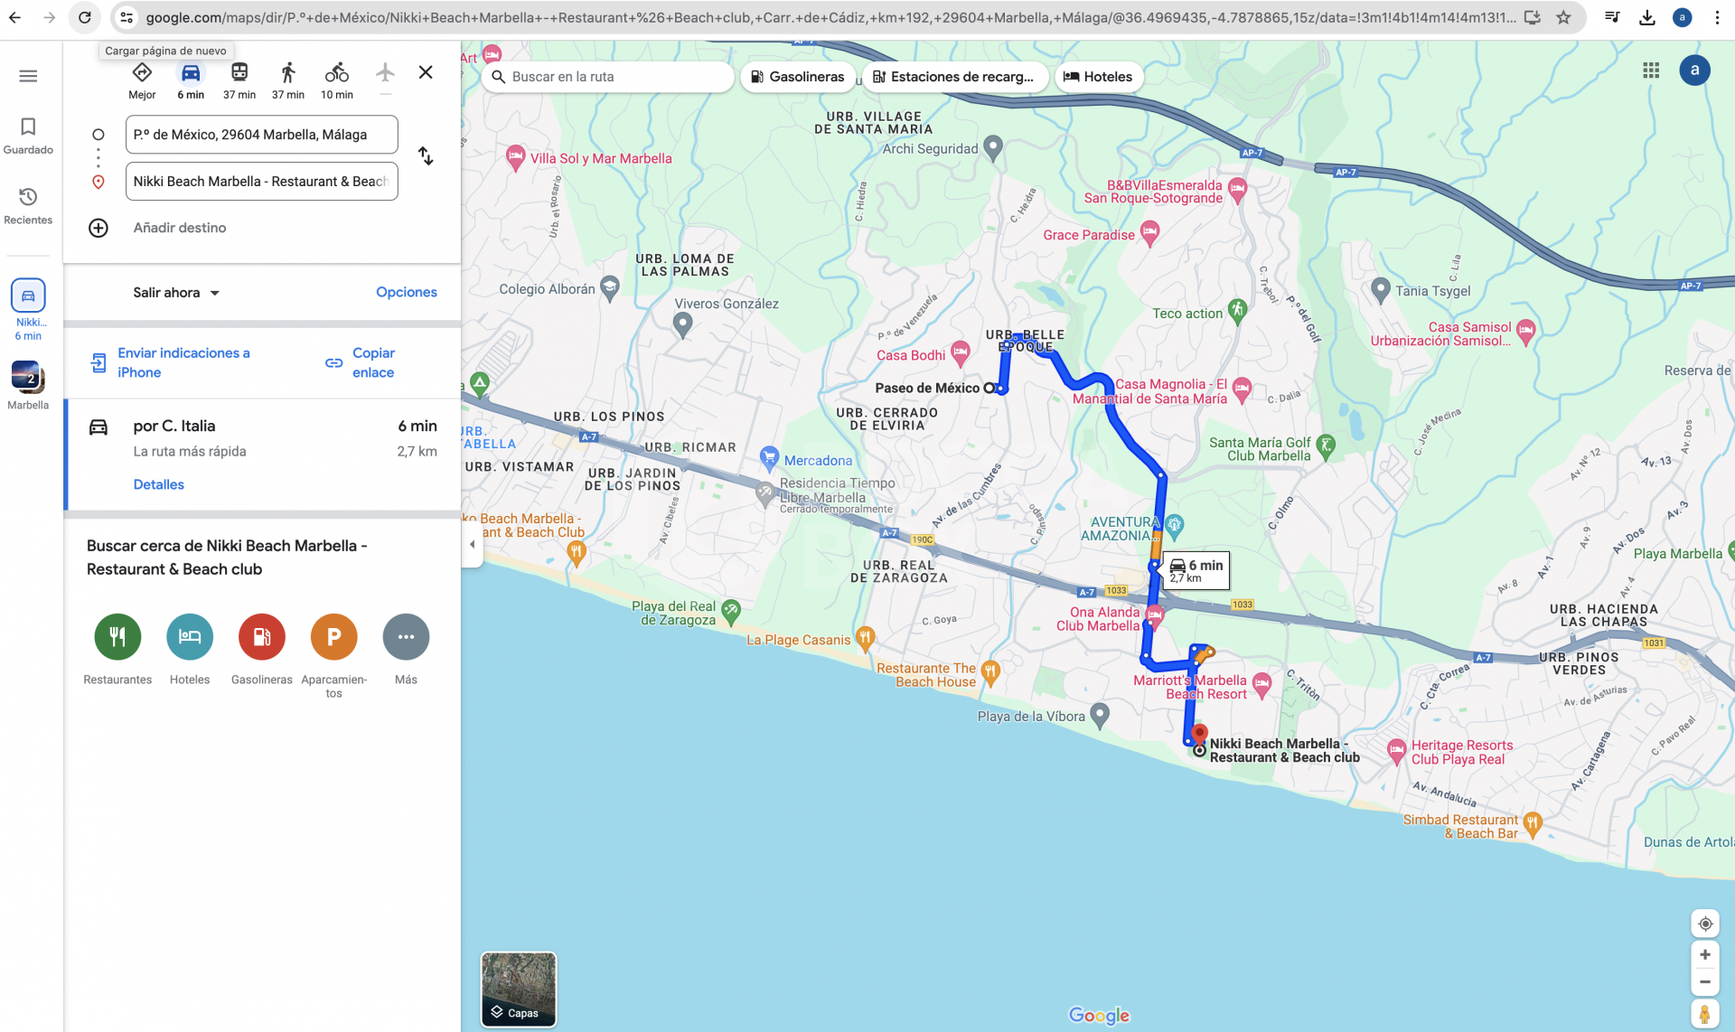Viewport: 1735px width, 1032px height.
Task: Open Nikki 6 min recent route
Action: click(28, 310)
